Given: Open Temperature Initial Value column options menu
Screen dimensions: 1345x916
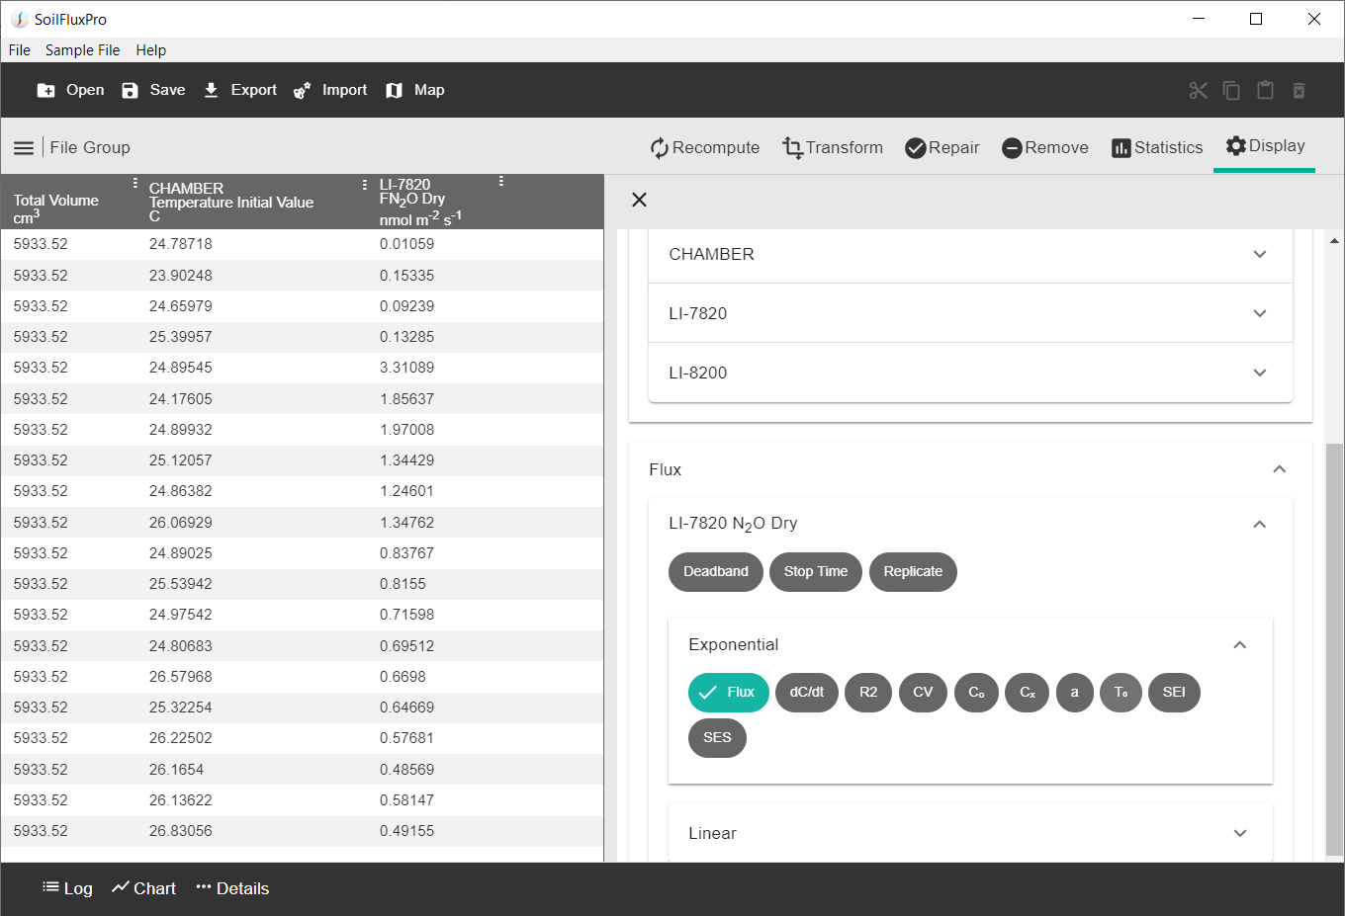Looking at the screenshot, I should (x=365, y=184).
